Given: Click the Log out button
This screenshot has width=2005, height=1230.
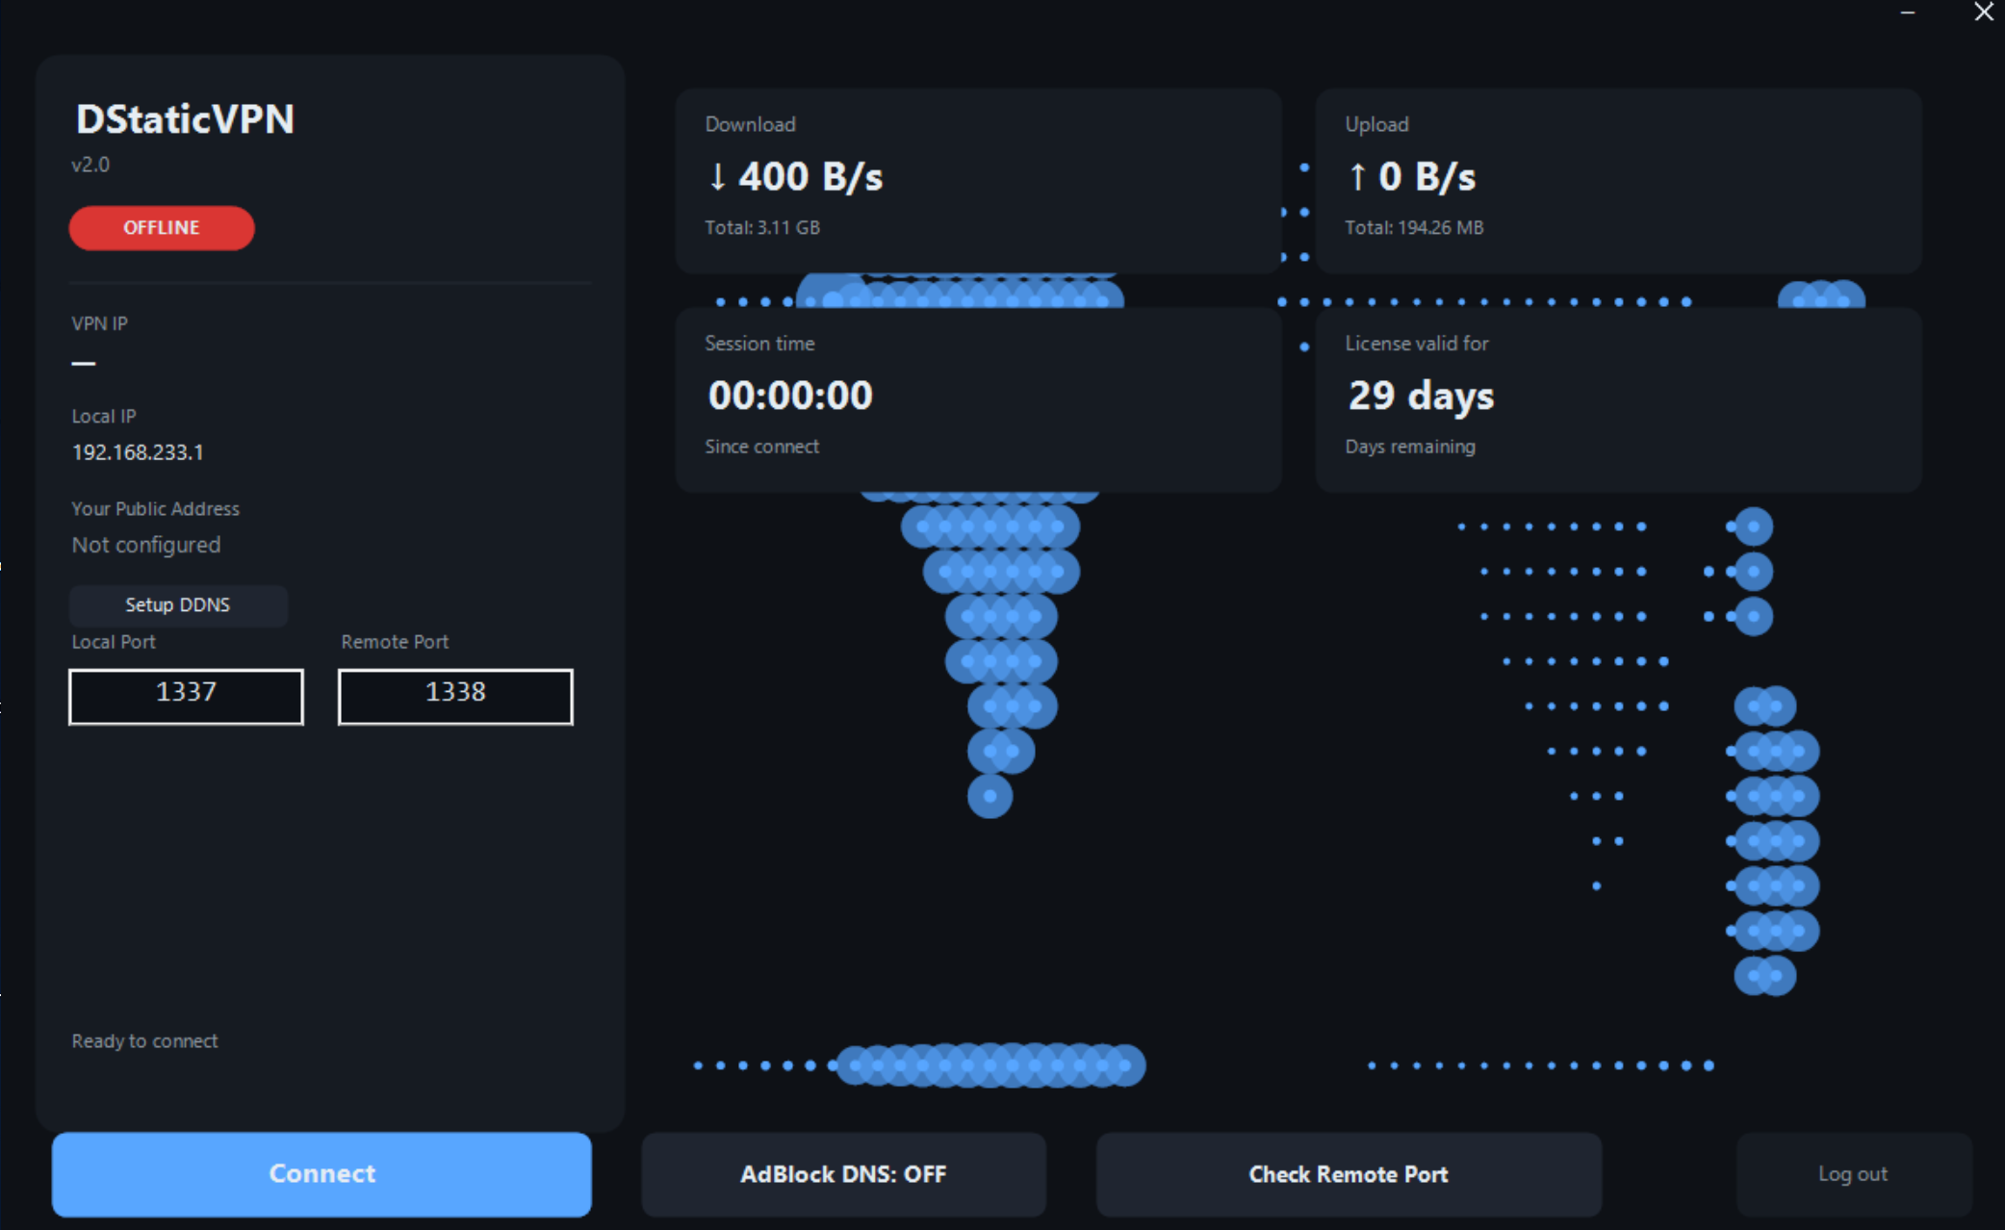Looking at the screenshot, I should 1853,1174.
